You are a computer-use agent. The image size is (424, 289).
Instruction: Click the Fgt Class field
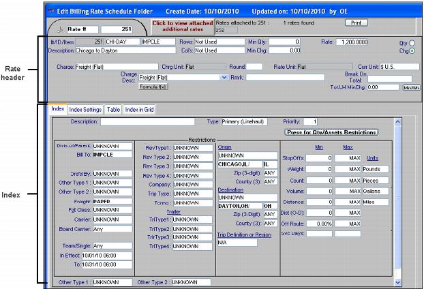point(112,210)
